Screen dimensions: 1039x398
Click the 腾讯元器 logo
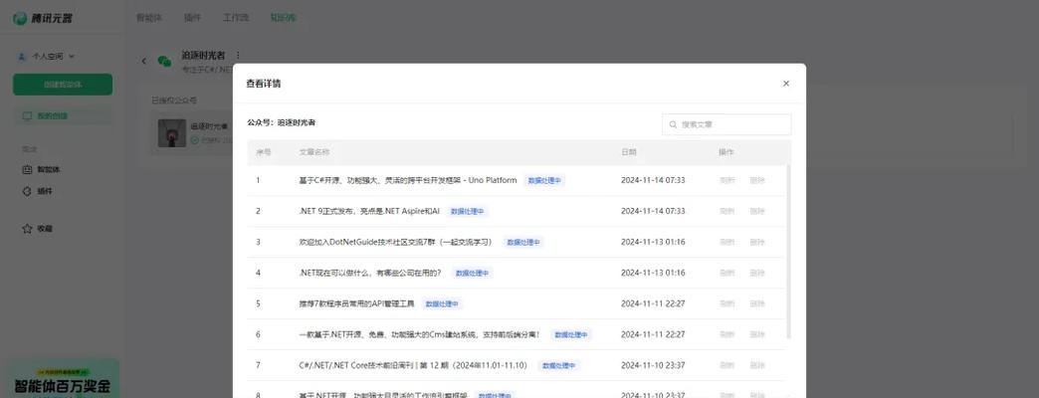click(x=43, y=18)
